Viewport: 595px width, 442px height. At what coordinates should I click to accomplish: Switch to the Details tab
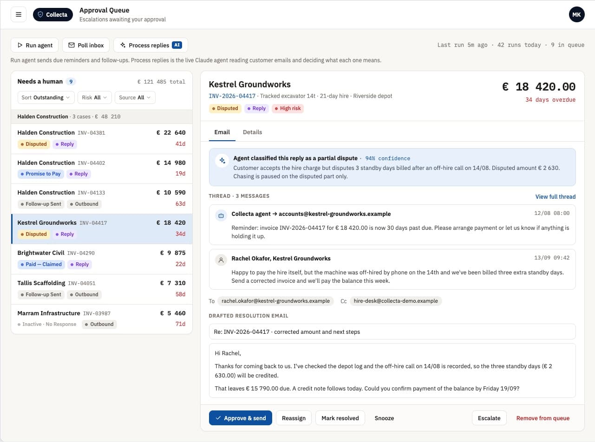(x=252, y=132)
